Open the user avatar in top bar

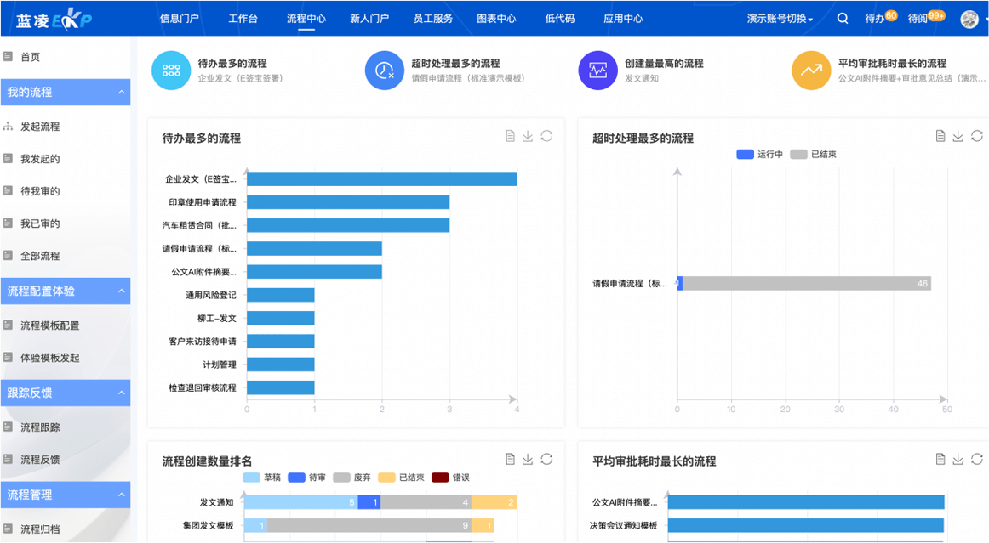point(969,19)
